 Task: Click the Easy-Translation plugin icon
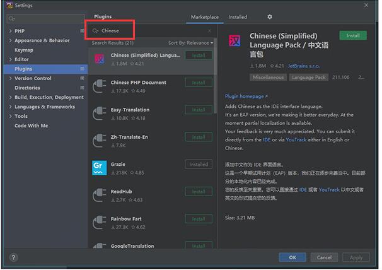click(100, 113)
